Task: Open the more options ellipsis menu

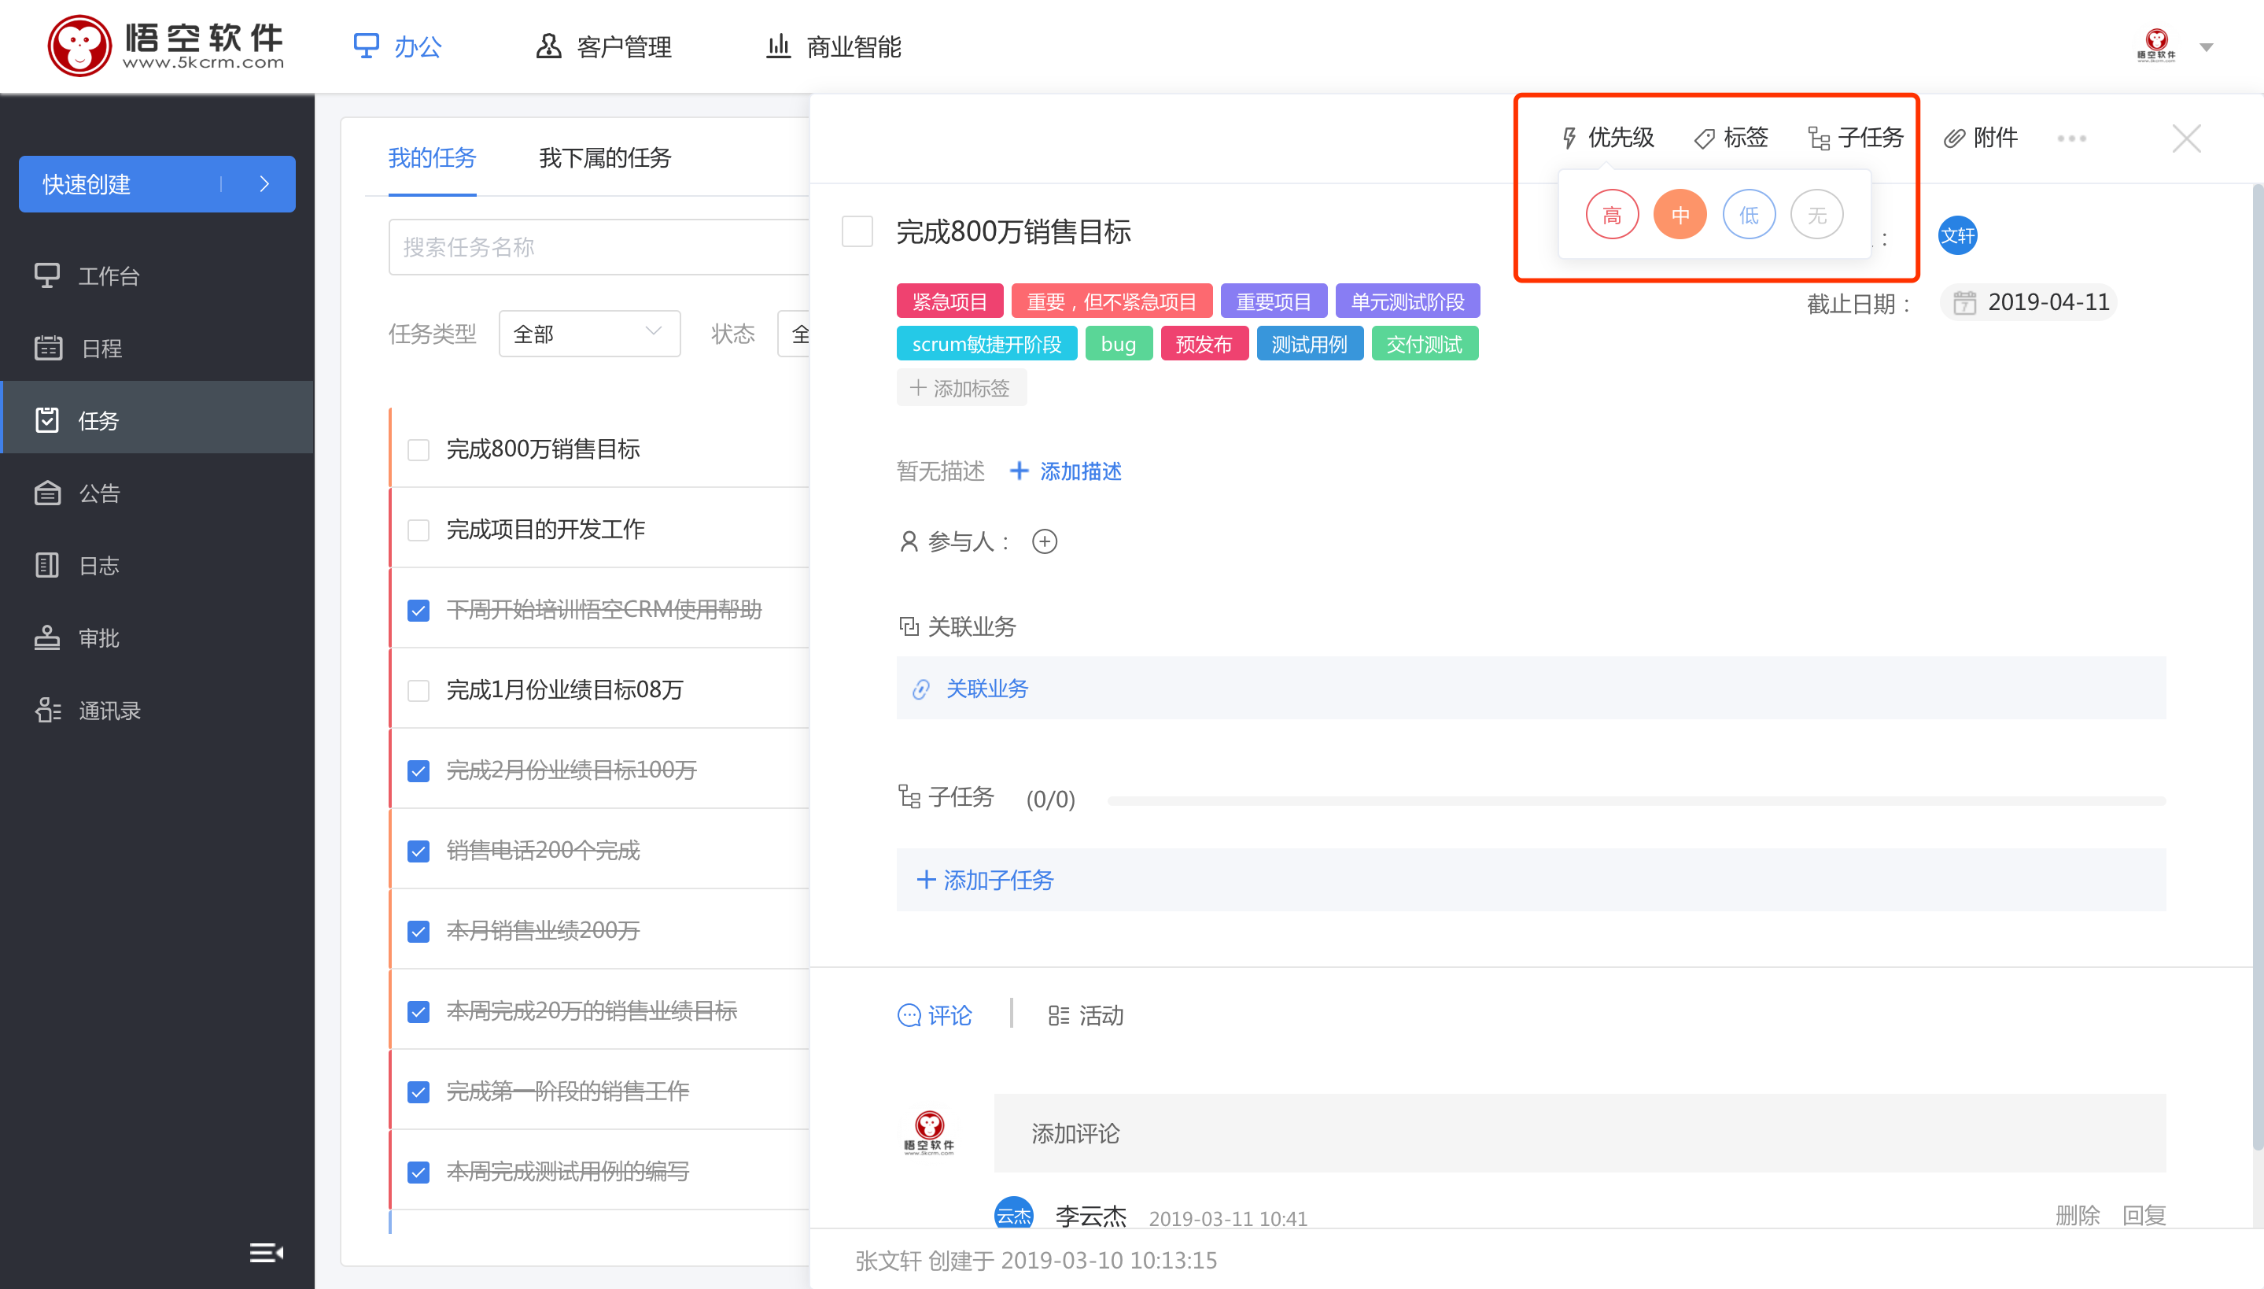Action: click(x=2071, y=139)
